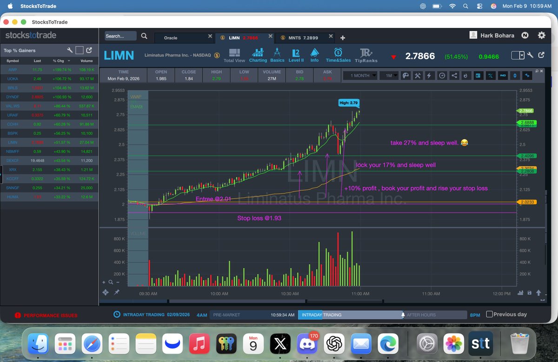This screenshot has width=558, height=362.
Task: Select AWP row in gainers list
Action: (49, 70)
